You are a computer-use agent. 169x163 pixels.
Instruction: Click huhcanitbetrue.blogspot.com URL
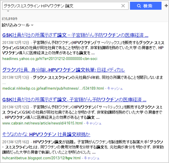click(x=42, y=158)
